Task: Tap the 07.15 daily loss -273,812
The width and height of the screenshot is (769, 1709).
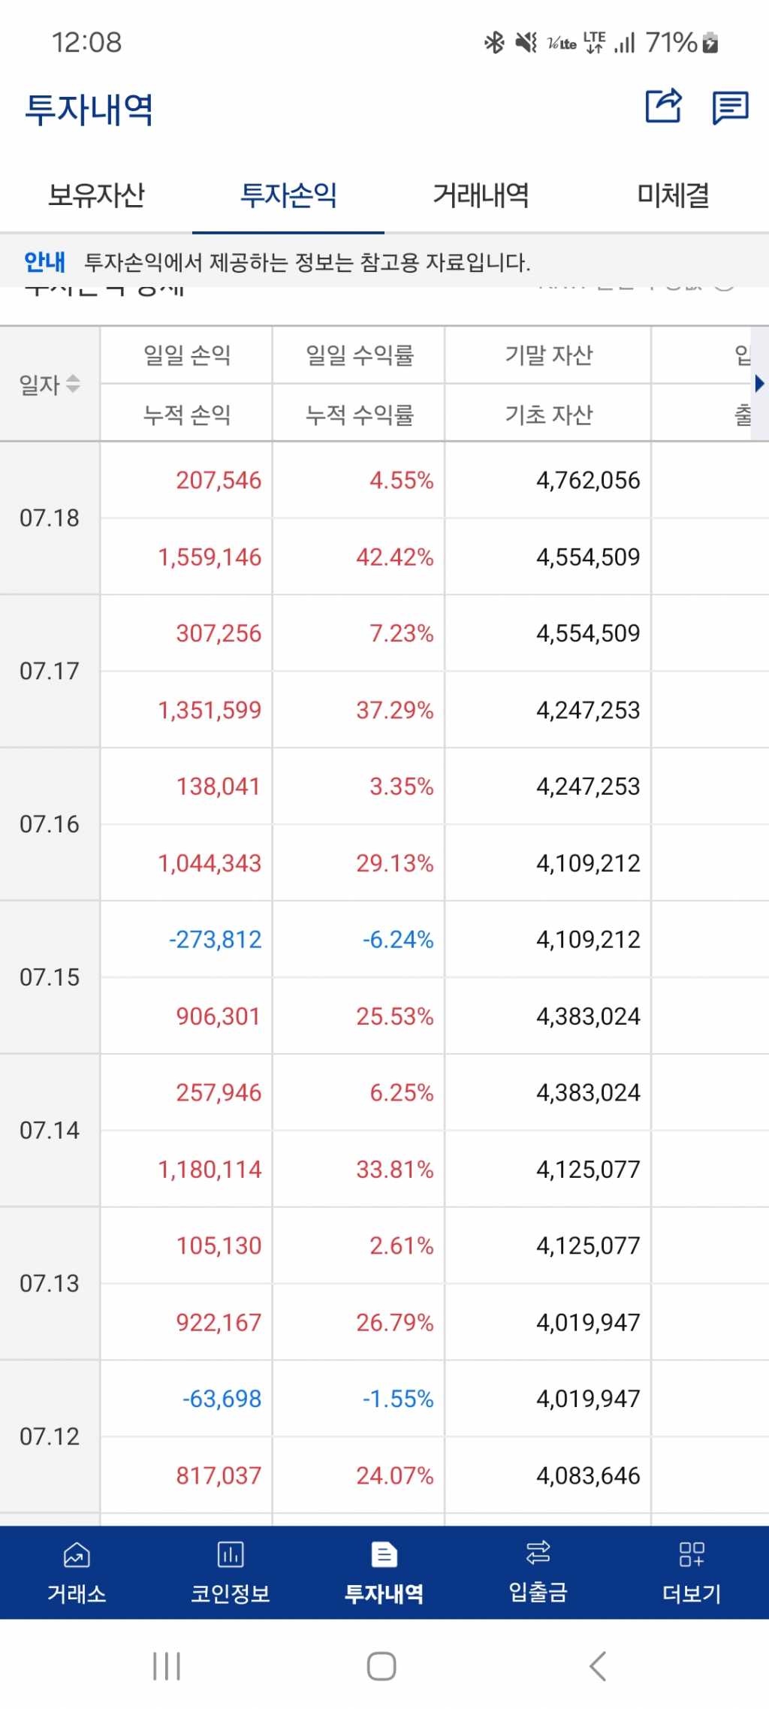Action: coord(216,940)
